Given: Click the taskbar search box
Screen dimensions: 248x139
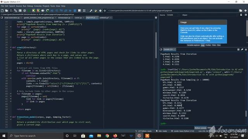Looking at the screenshot, I should click(35, 136).
